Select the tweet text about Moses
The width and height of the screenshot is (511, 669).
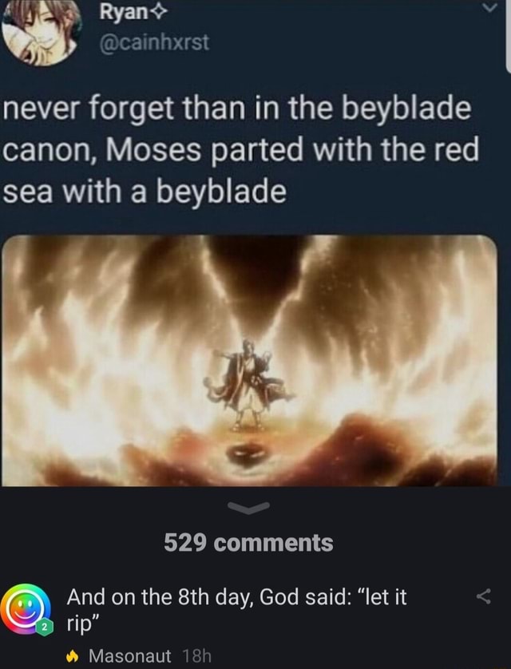click(241, 150)
